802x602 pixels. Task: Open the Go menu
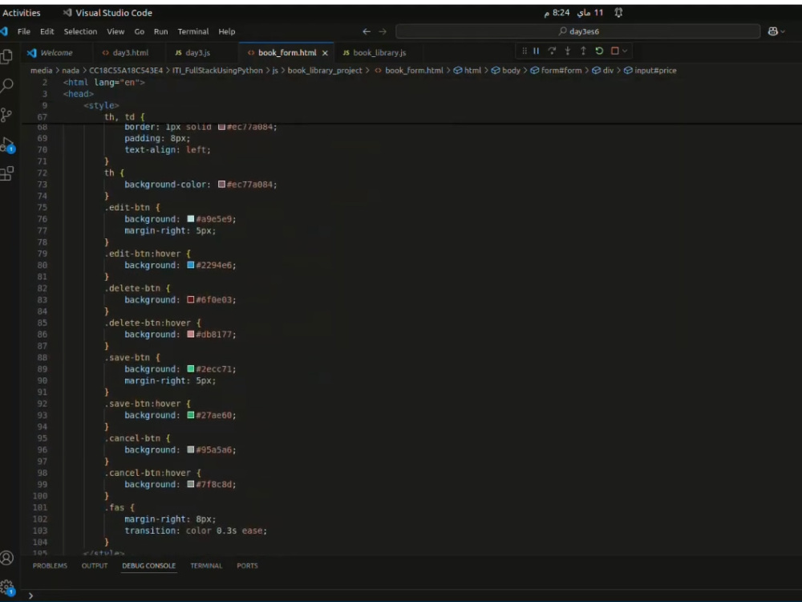[139, 31]
